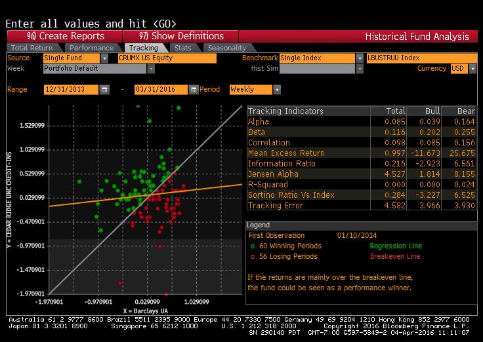Click Alpha Total value 0.085
Viewport: 483px width, 342px height.
click(x=395, y=122)
